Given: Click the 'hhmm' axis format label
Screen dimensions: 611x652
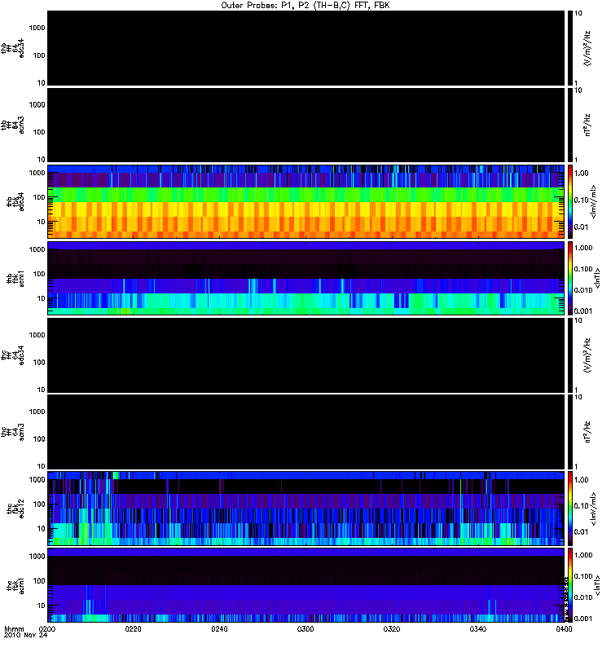Looking at the screenshot, I should tap(14, 628).
